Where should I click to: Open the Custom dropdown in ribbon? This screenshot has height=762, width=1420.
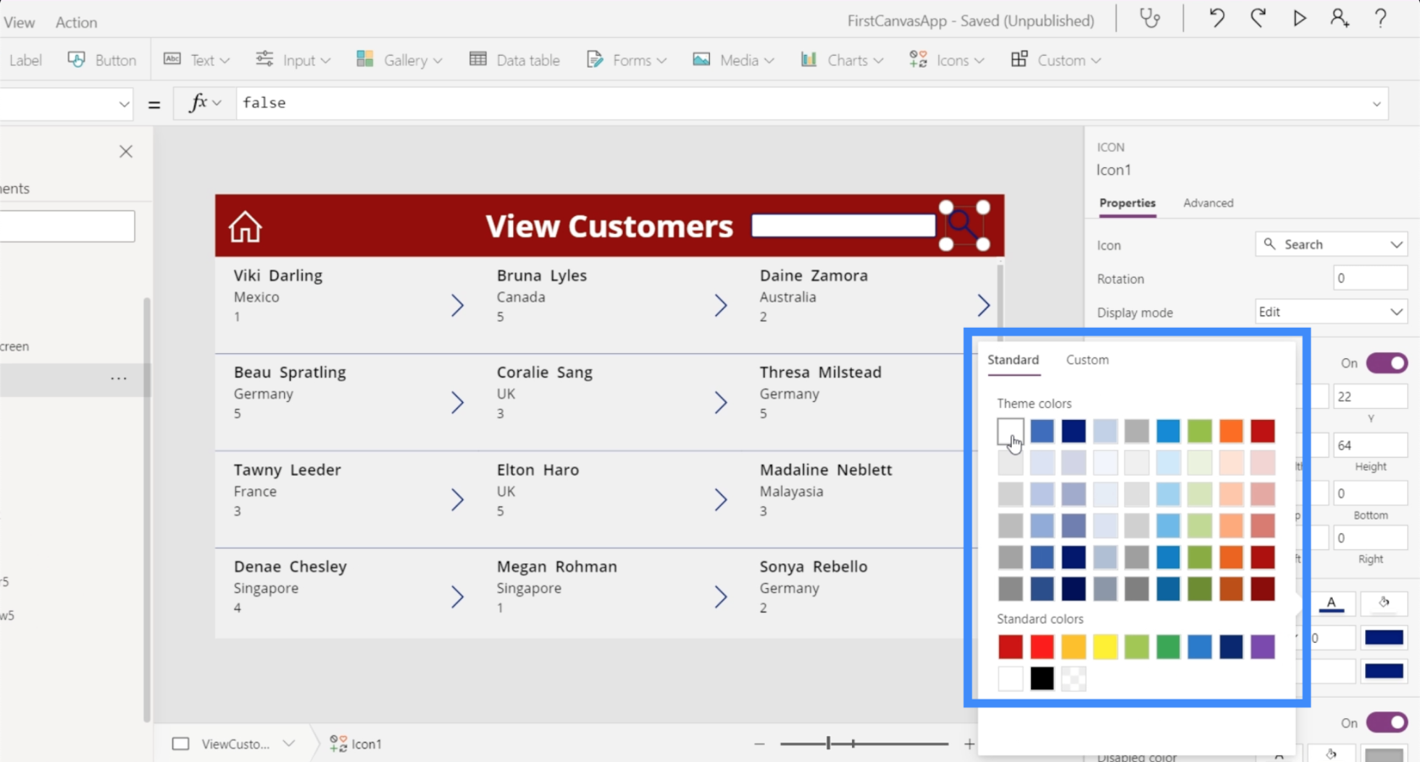point(1056,60)
